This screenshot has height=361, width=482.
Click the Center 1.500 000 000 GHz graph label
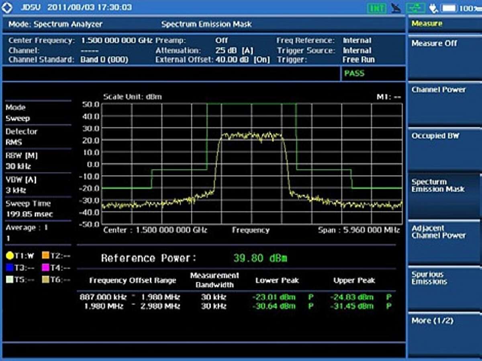coord(155,230)
